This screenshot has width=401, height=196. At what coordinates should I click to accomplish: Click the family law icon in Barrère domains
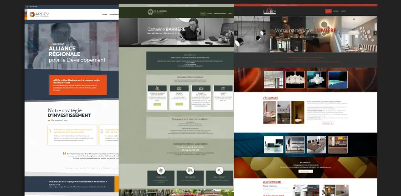[x=157, y=88]
